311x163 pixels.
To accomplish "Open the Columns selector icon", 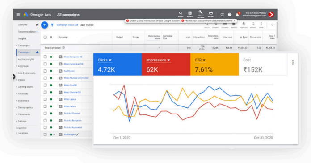I will pyautogui.click(x=225, y=25).
